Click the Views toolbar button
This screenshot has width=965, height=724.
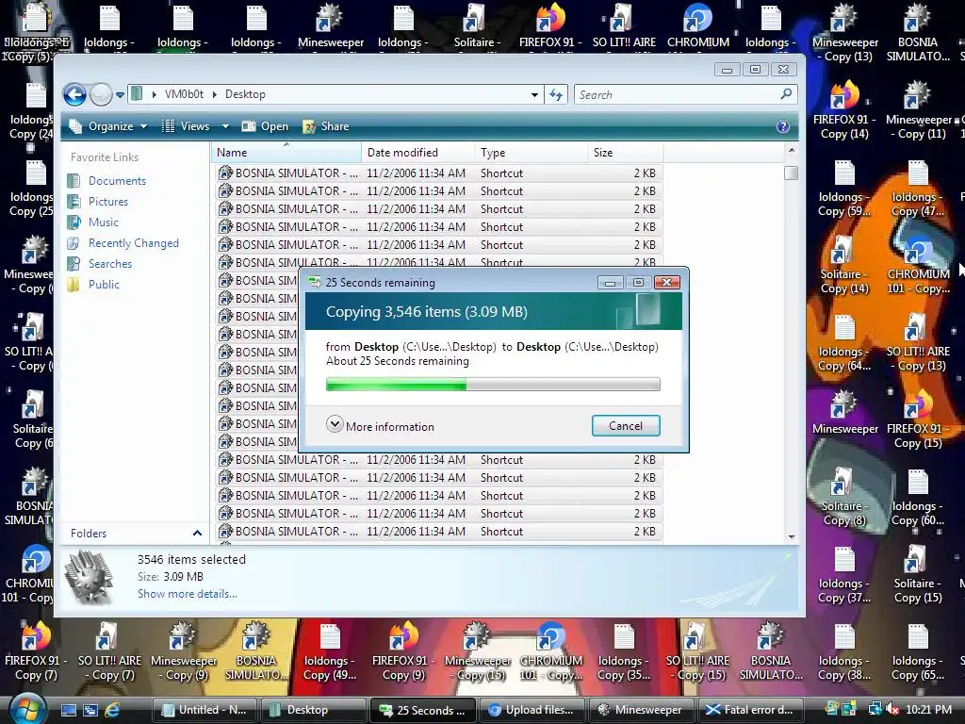point(186,126)
